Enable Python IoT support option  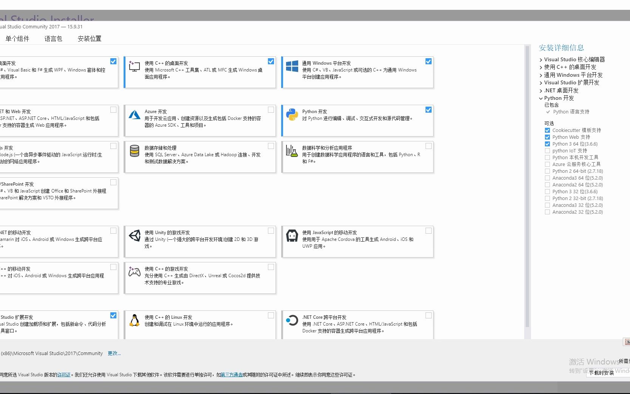547,151
